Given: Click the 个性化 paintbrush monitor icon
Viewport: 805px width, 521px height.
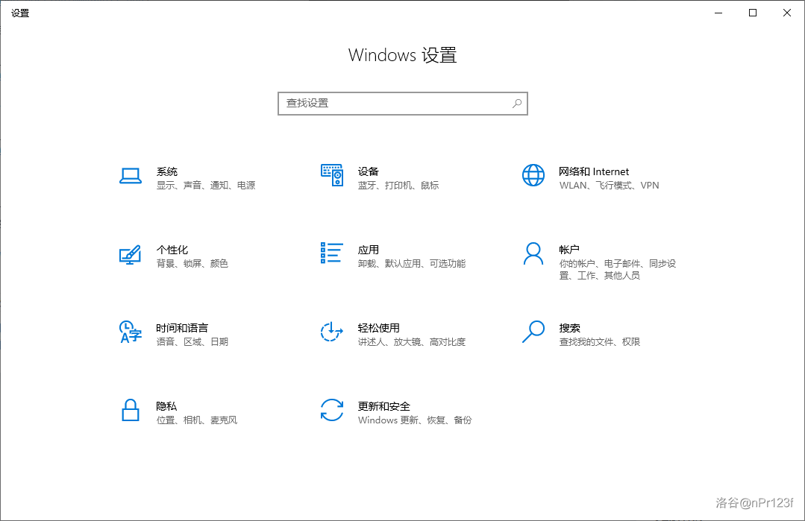Looking at the screenshot, I should tap(130, 254).
